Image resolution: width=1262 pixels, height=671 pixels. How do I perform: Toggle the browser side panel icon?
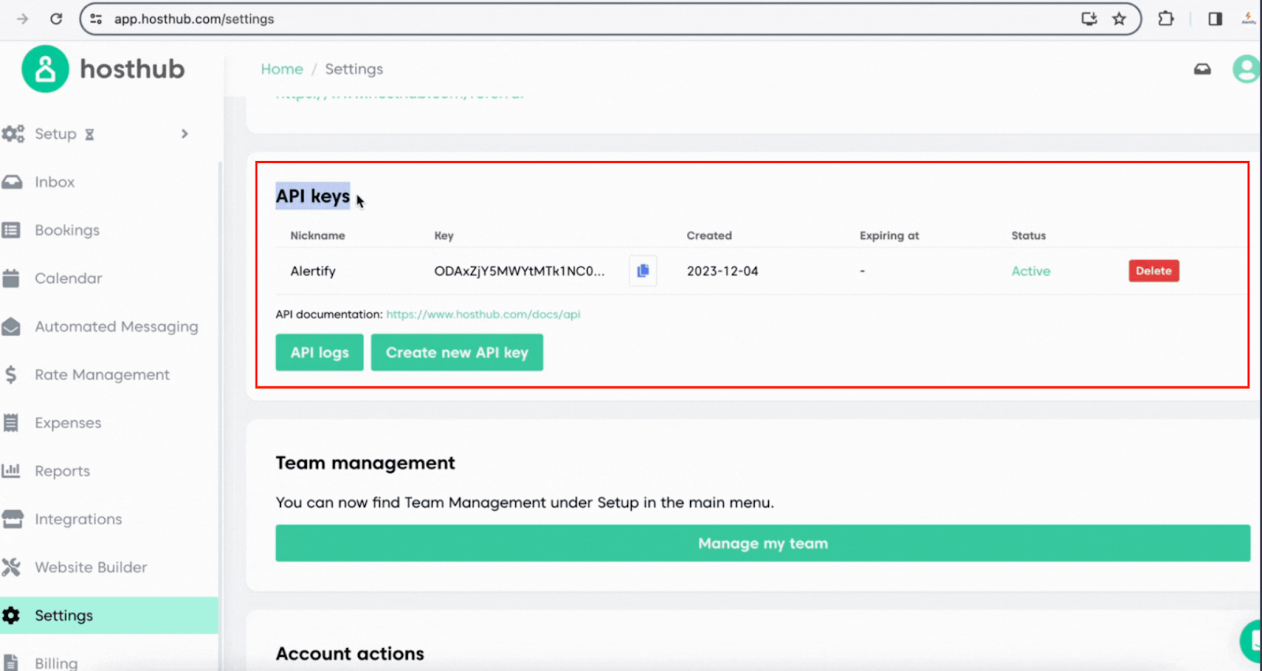click(x=1215, y=19)
